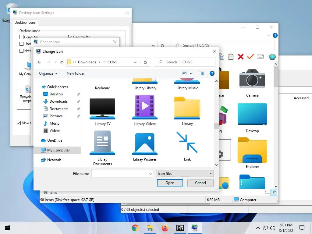
Task: Open Google Chrome from the taskbar
Action: point(135,228)
